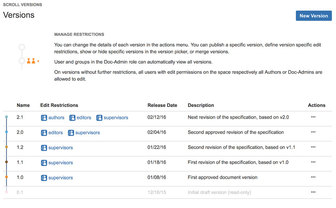Click release date 01/18/16
This screenshot has width=336, height=208.
pos(157,162)
